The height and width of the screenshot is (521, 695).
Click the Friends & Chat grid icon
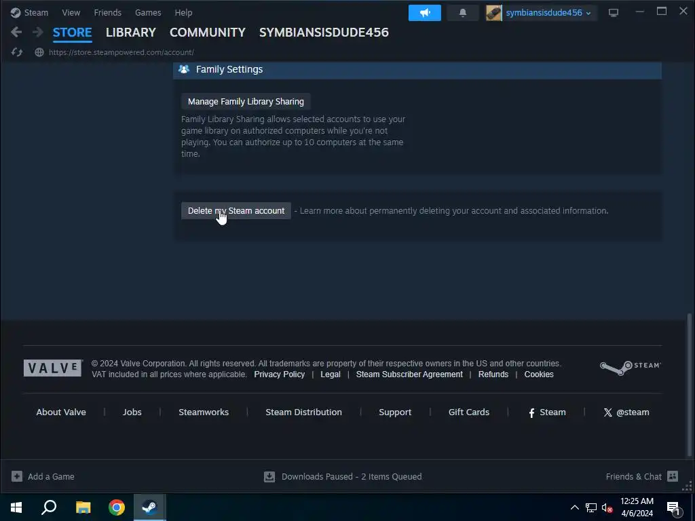[x=673, y=476]
